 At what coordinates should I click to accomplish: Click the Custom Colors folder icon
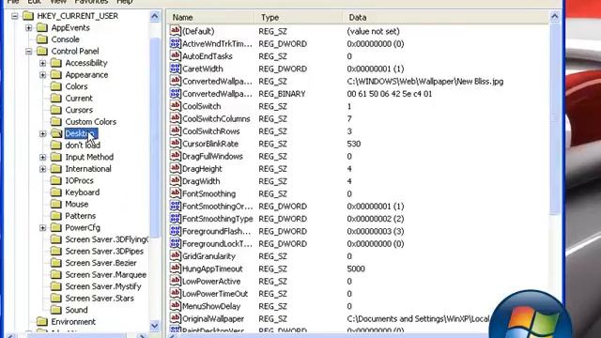(56, 121)
